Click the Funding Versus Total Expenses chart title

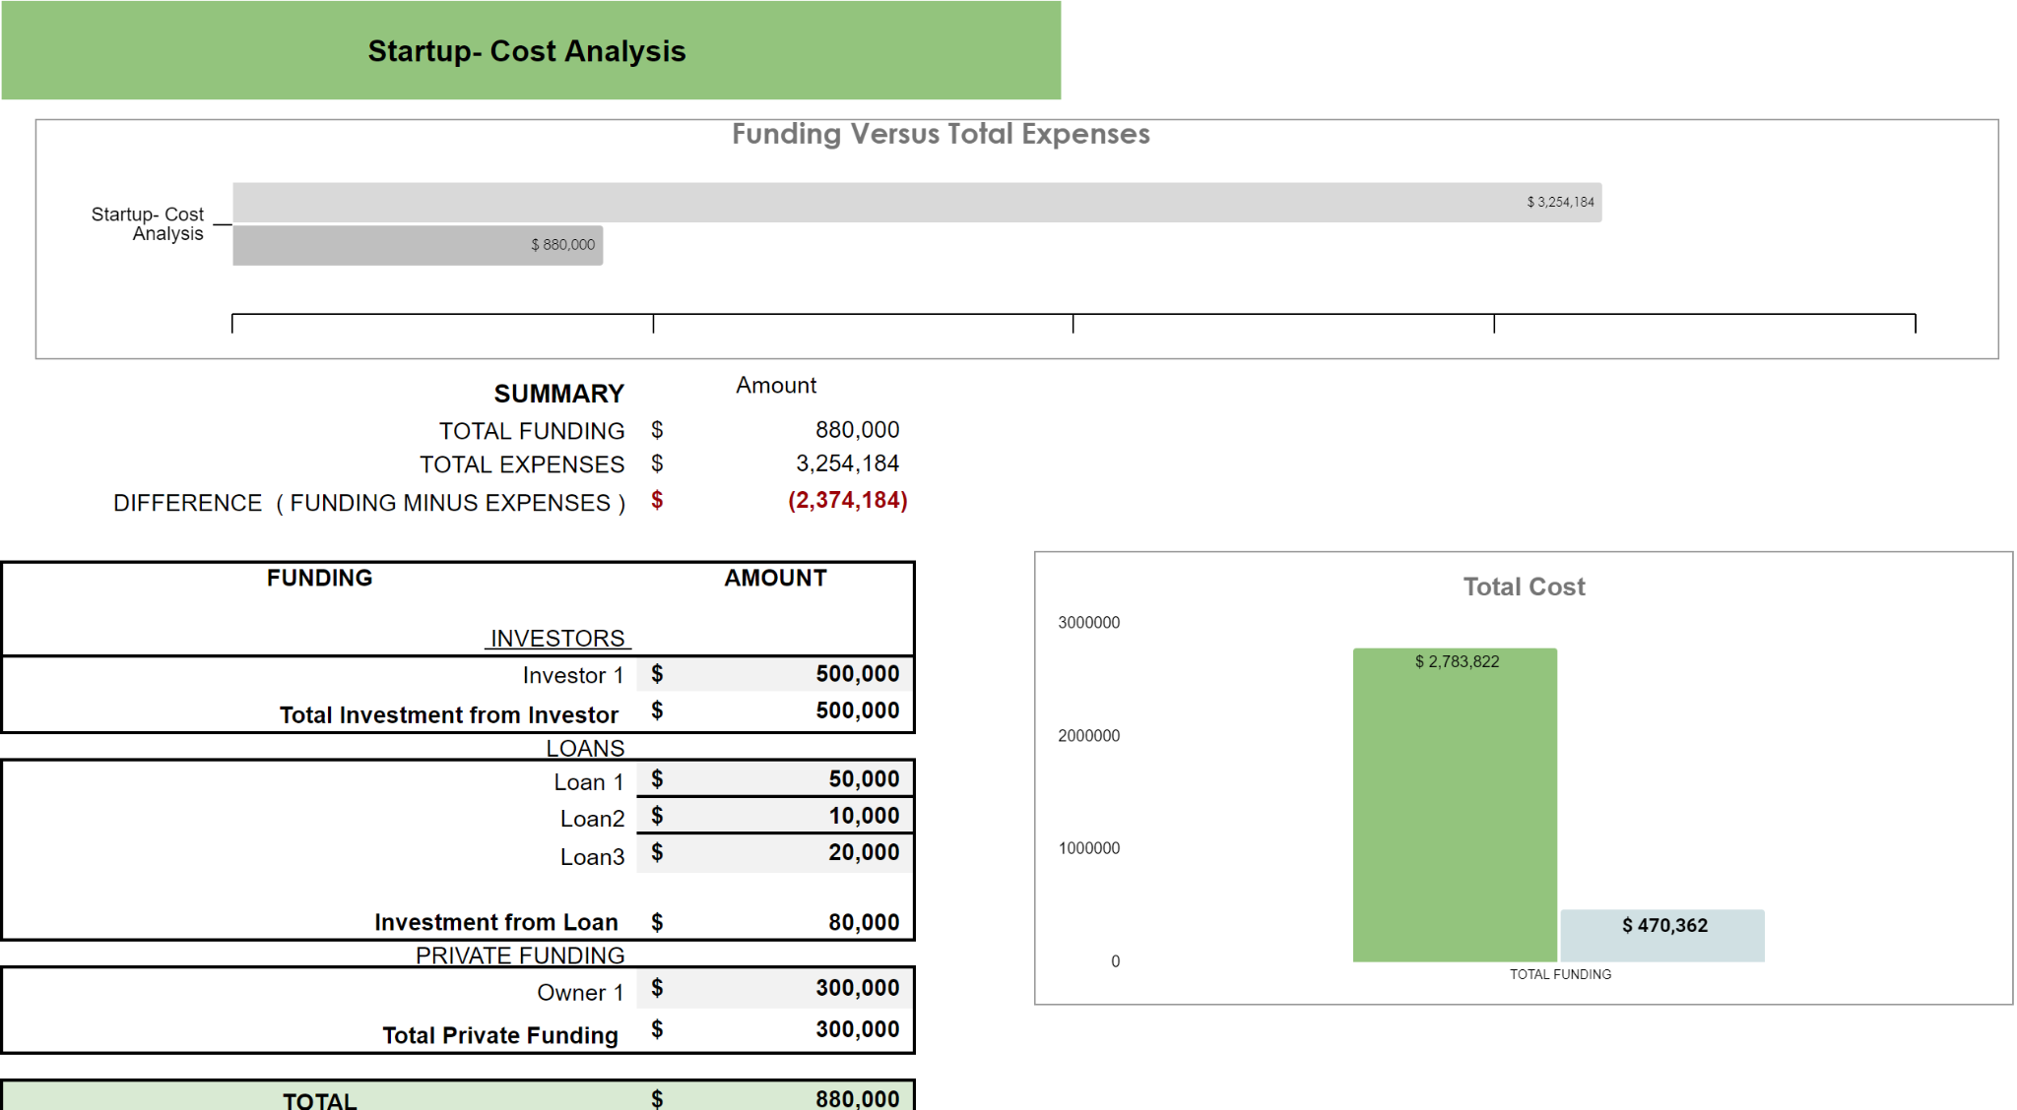pos(941,134)
